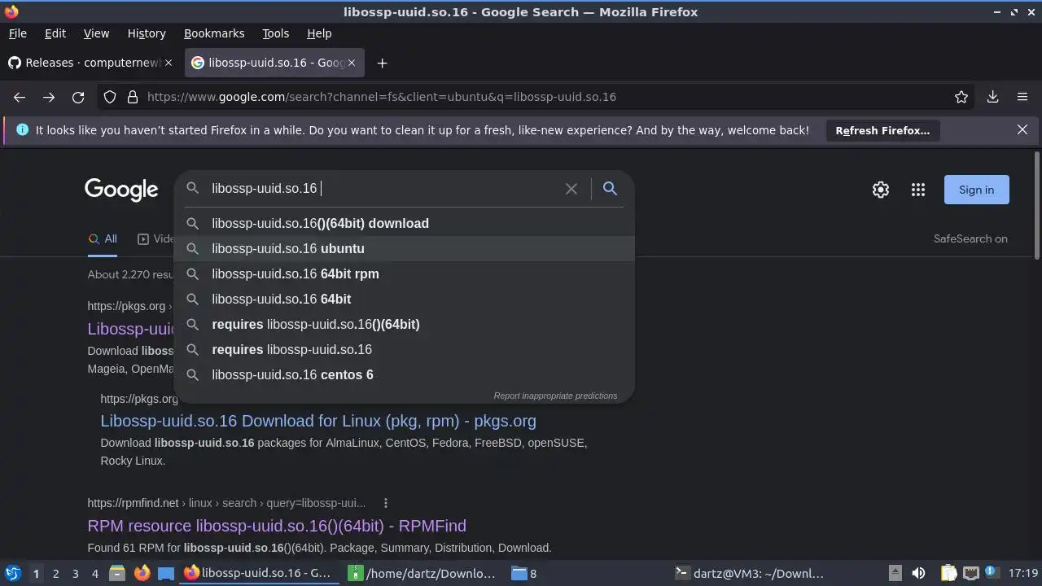Choose suggestion libossp-uuid.so.16()(64bit) download
The height and width of the screenshot is (586, 1042).
404,223
